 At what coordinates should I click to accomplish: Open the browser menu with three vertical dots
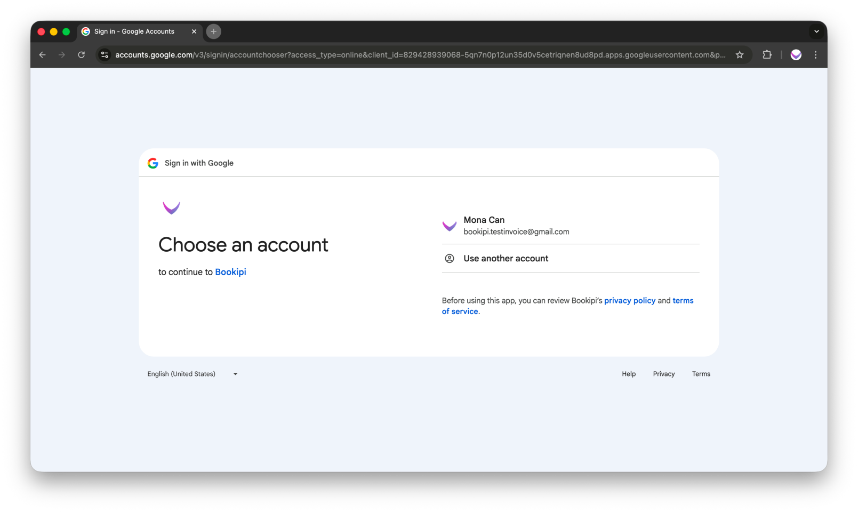pyautogui.click(x=815, y=54)
